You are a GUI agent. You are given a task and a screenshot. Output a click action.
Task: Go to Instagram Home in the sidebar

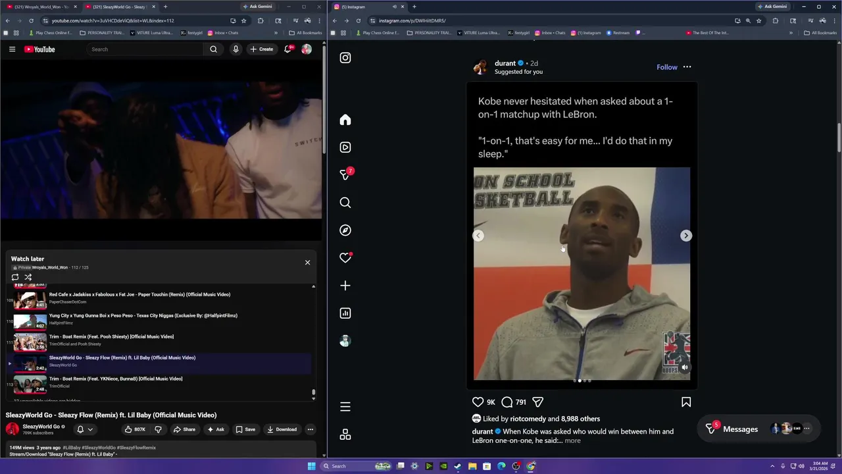pyautogui.click(x=345, y=120)
